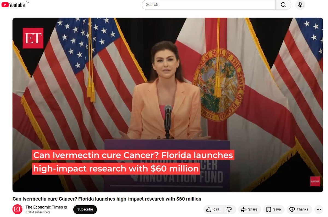The width and height of the screenshot is (328, 217).
Task: Click the video title below the player
Action: pyautogui.click(x=107, y=199)
